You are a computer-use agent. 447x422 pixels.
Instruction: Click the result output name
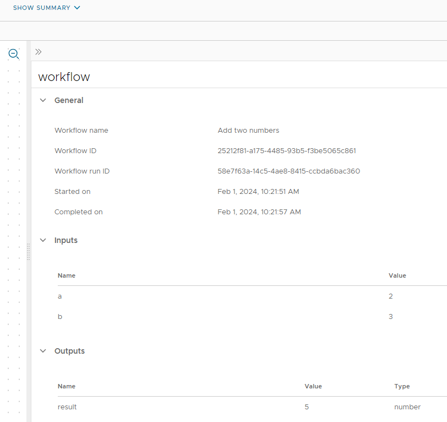(x=67, y=407)
